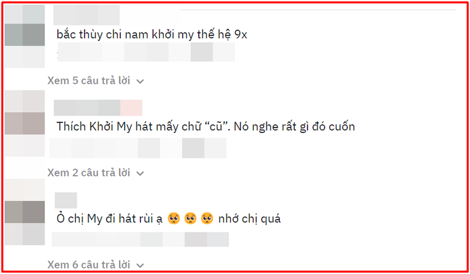
Task: Click the last pleading-face emoji before "nhớ chị quá"
Action: (207, 218)
